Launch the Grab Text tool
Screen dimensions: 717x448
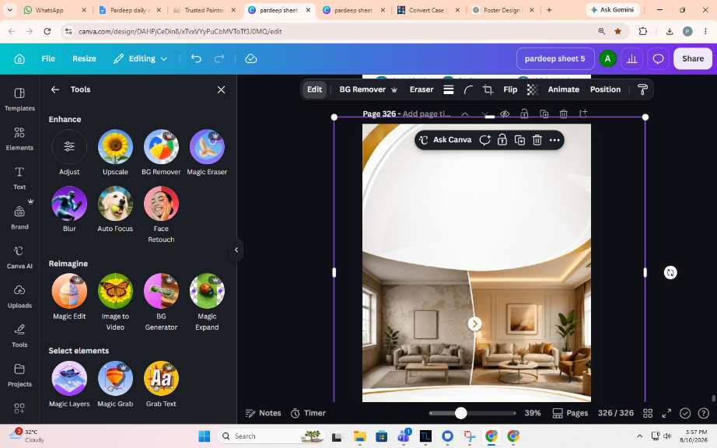point(161,384)
